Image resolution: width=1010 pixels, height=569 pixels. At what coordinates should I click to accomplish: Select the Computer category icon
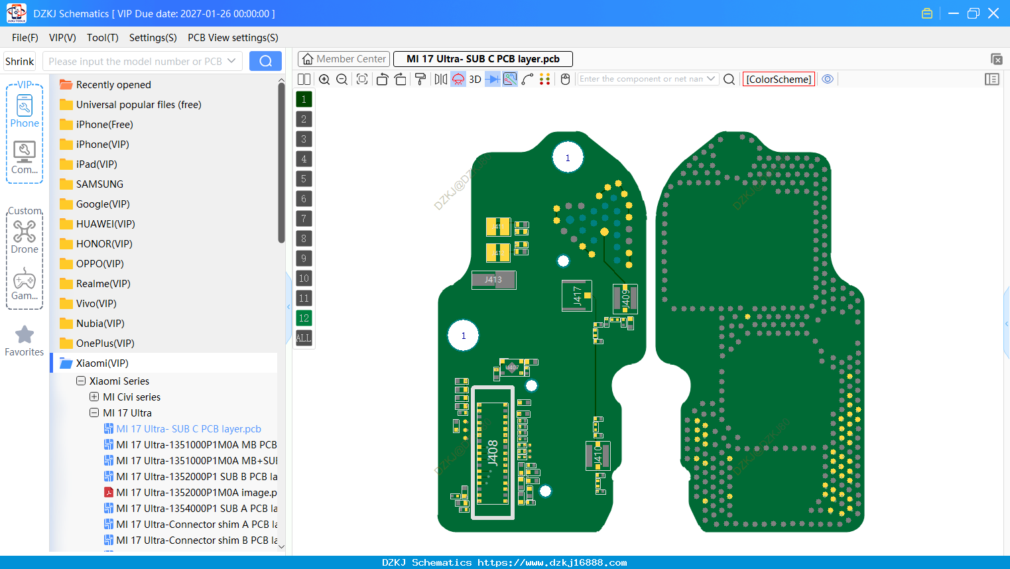click(x=25, y=158)
